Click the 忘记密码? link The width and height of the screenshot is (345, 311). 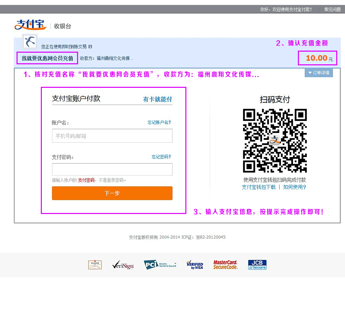[x=161, y=157]
